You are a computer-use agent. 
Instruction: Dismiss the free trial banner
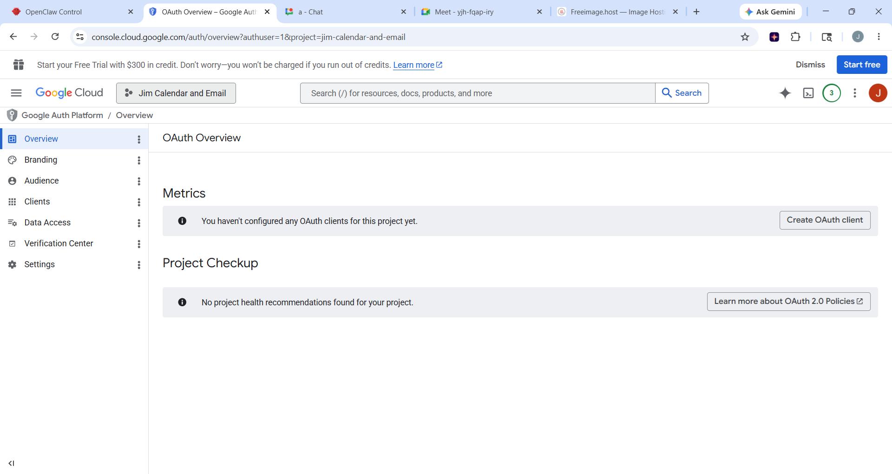pyautogui.click(x=810, y=65)
